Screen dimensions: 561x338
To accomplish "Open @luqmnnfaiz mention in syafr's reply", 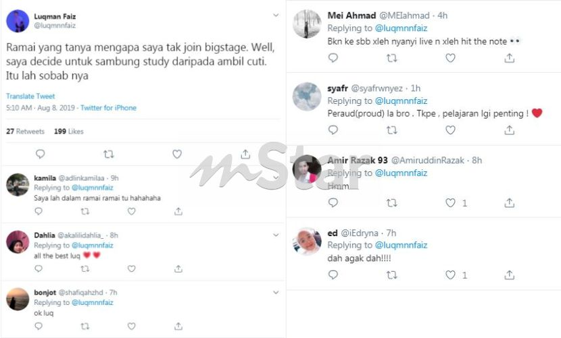I will (401, 101).
